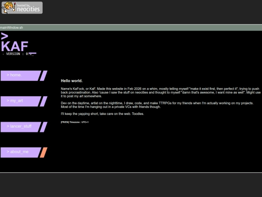Viewport: 262px width, 197px height.
Task: Click the large > prompt symbol above KAF
Action: click(x=4, y=36)
